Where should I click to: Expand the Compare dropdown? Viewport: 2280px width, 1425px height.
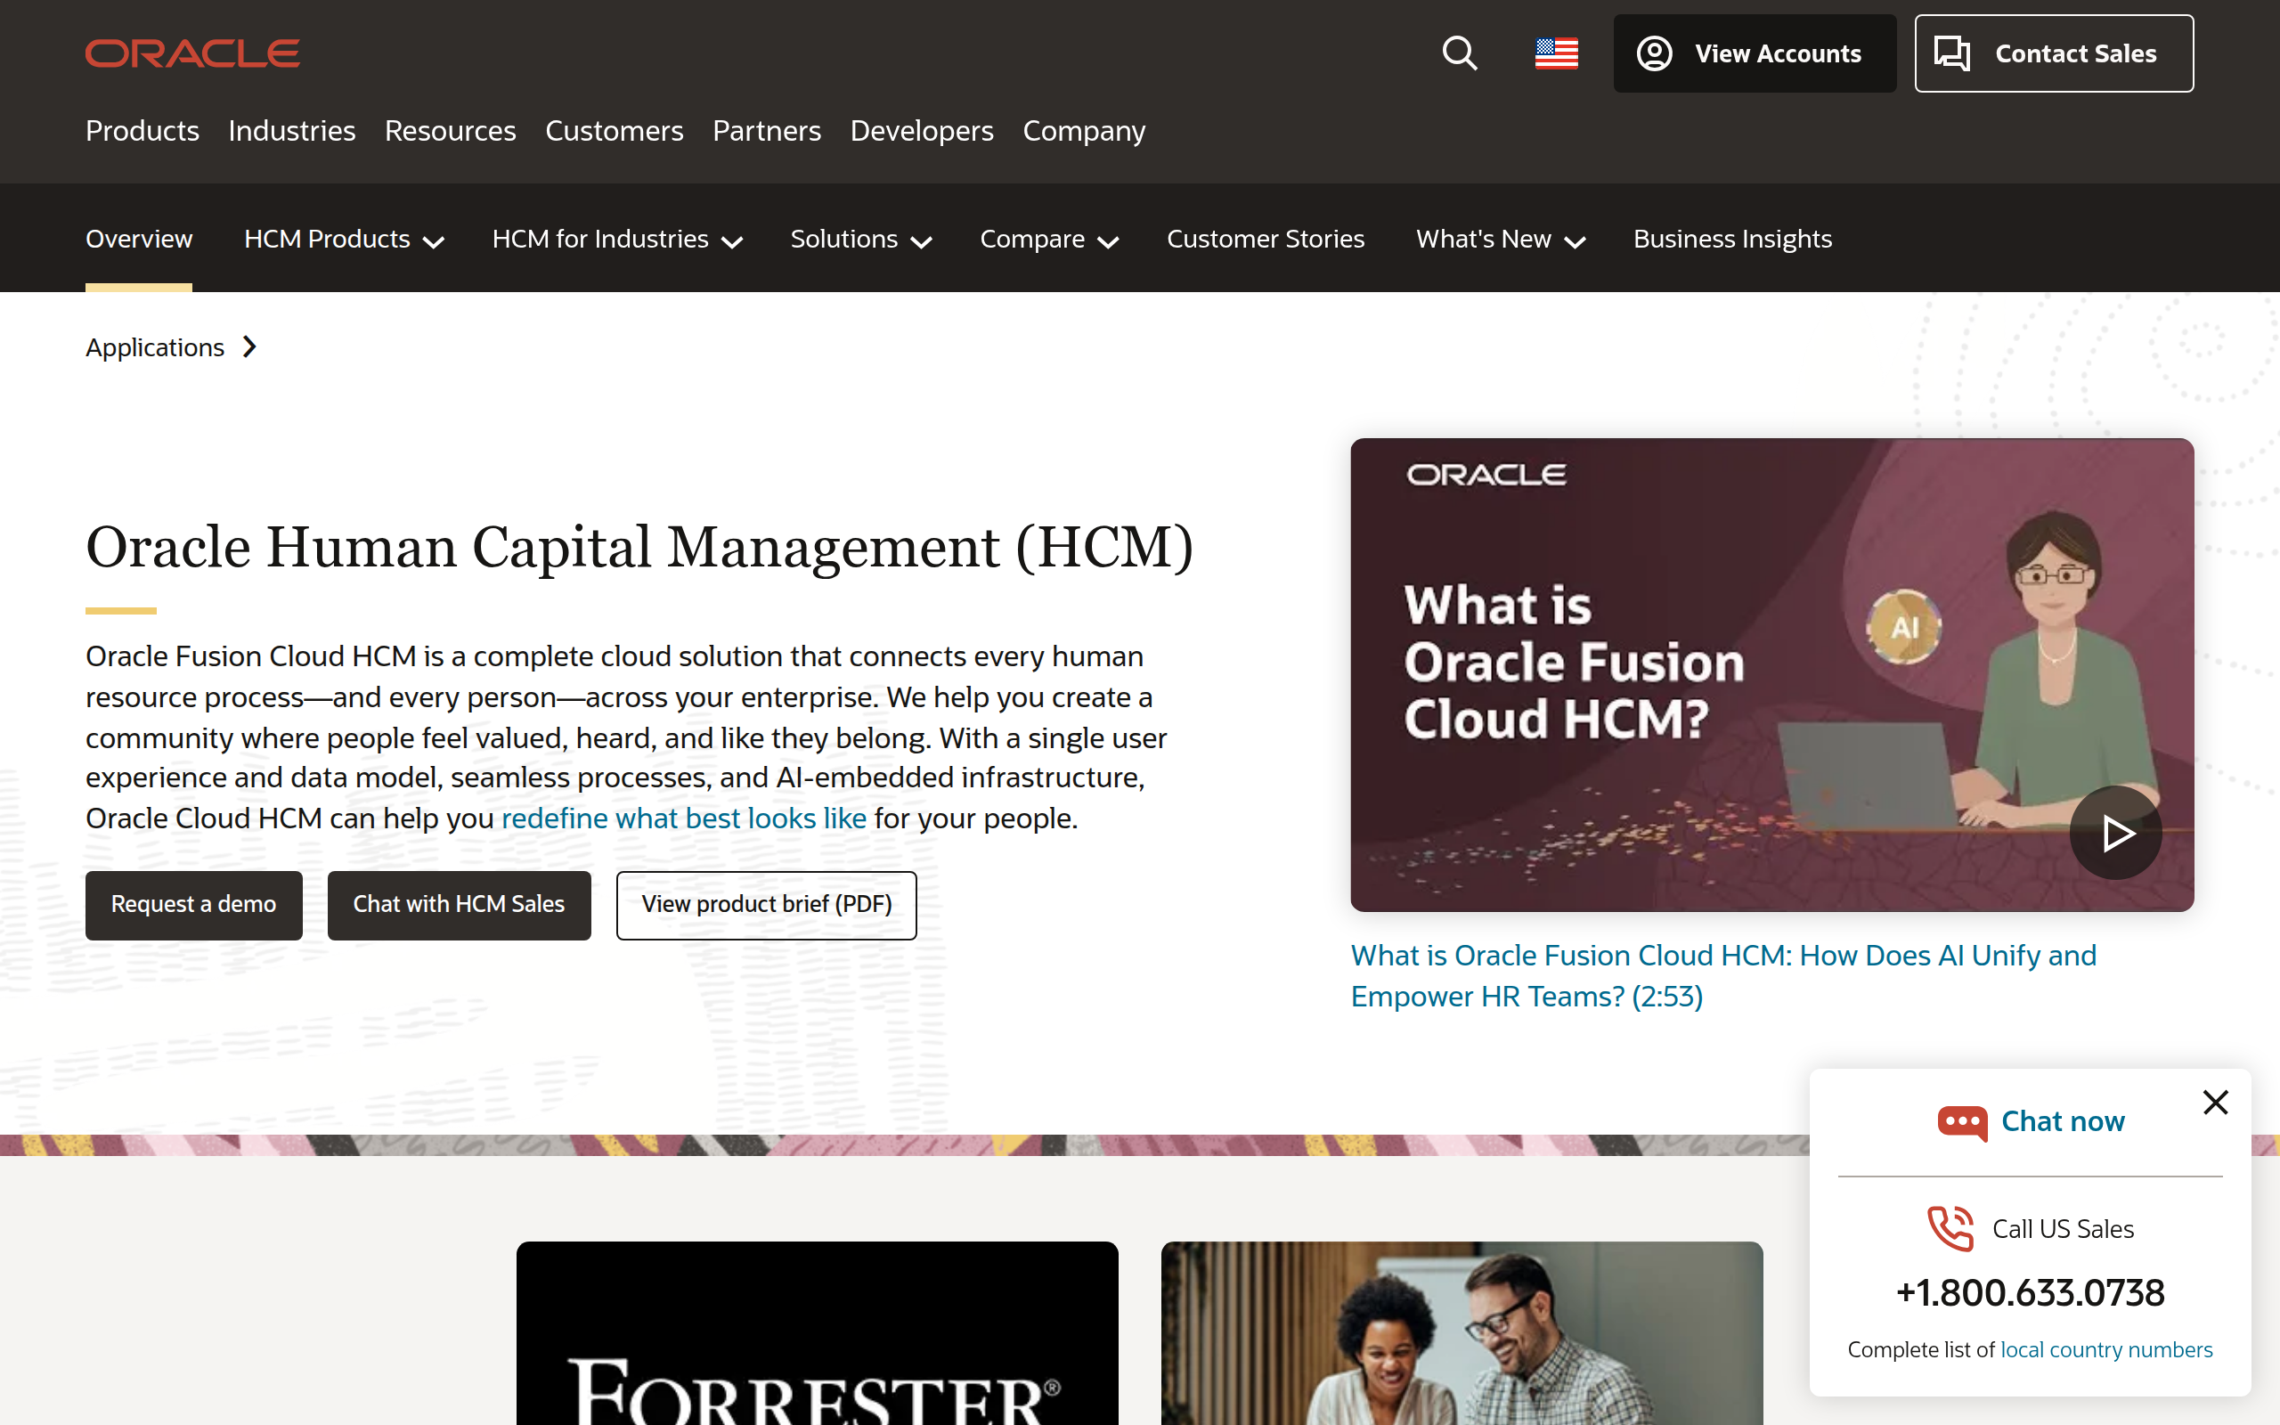click(x=1048, y=239)
